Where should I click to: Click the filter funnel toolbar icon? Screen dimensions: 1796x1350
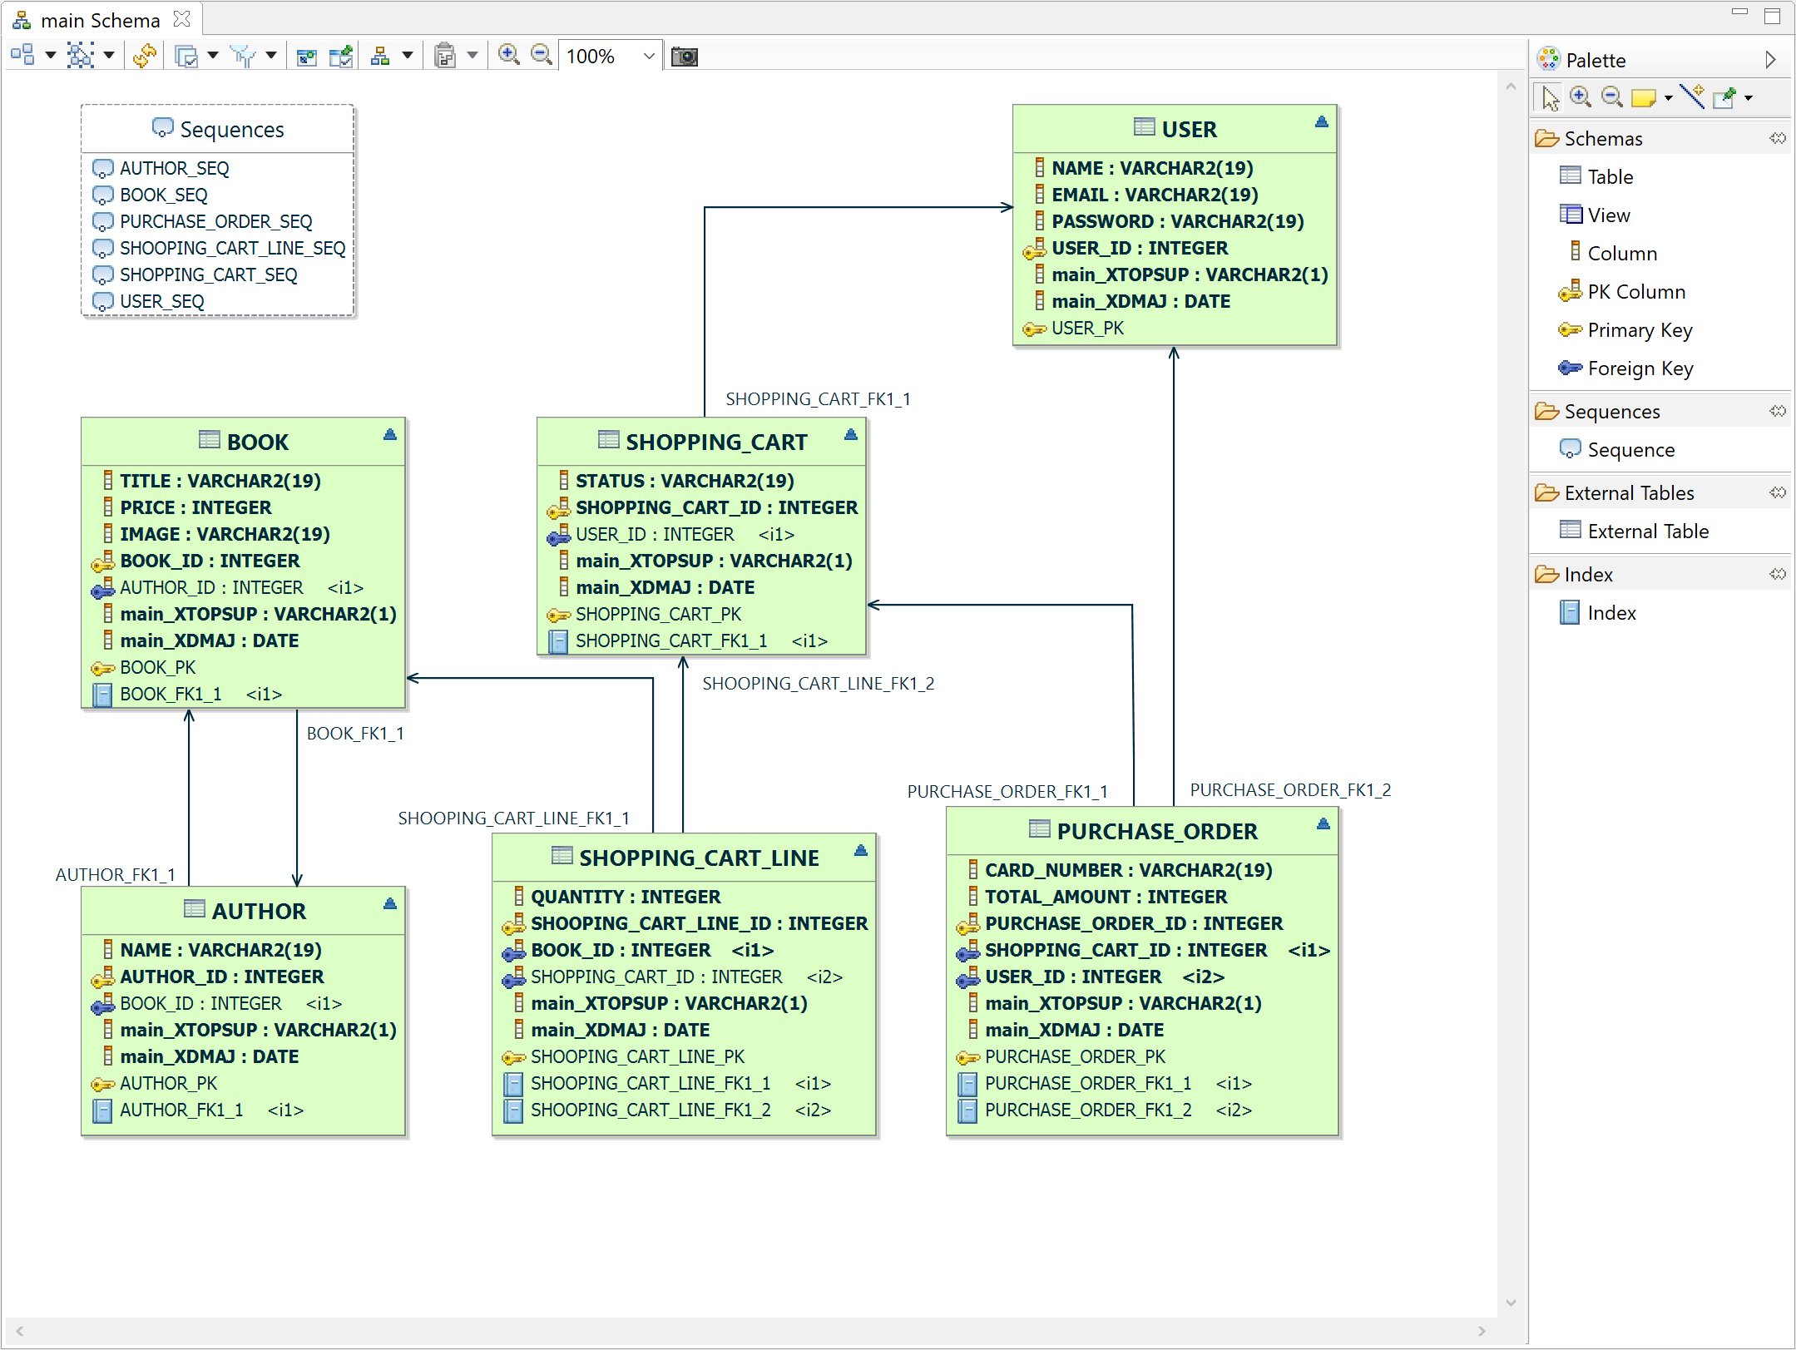coord(243,56)
